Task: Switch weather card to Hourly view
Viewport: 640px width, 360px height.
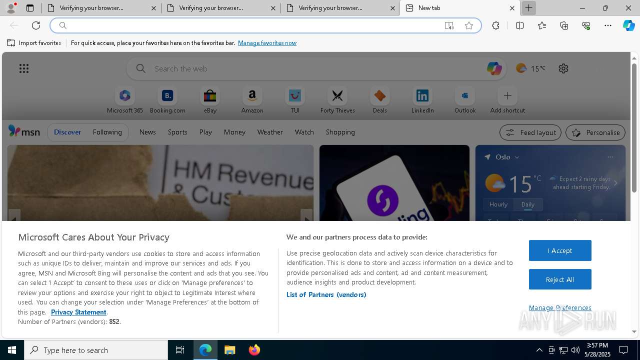Action: pyautogui.click(x=498, y=204)
